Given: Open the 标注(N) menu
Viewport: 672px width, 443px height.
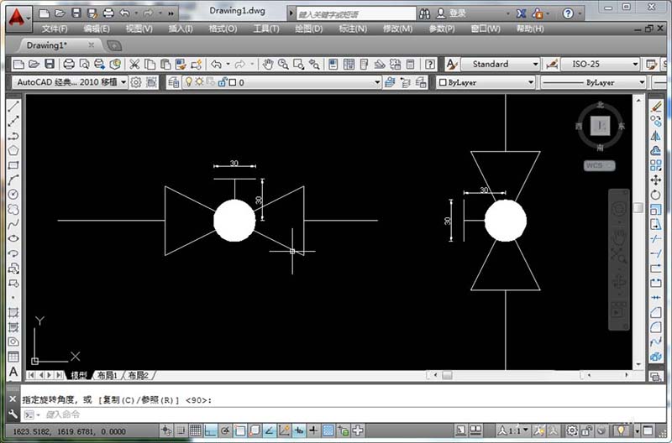Looking at the screenshot, I should (x=353, y=29).
